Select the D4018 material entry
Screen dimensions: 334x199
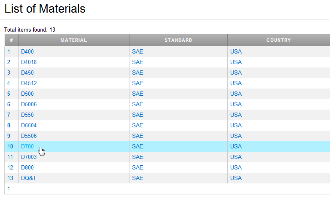tap(29, 62)
